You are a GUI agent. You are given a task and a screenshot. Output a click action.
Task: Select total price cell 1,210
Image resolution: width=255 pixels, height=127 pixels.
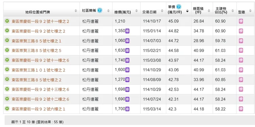coord(120,21)
